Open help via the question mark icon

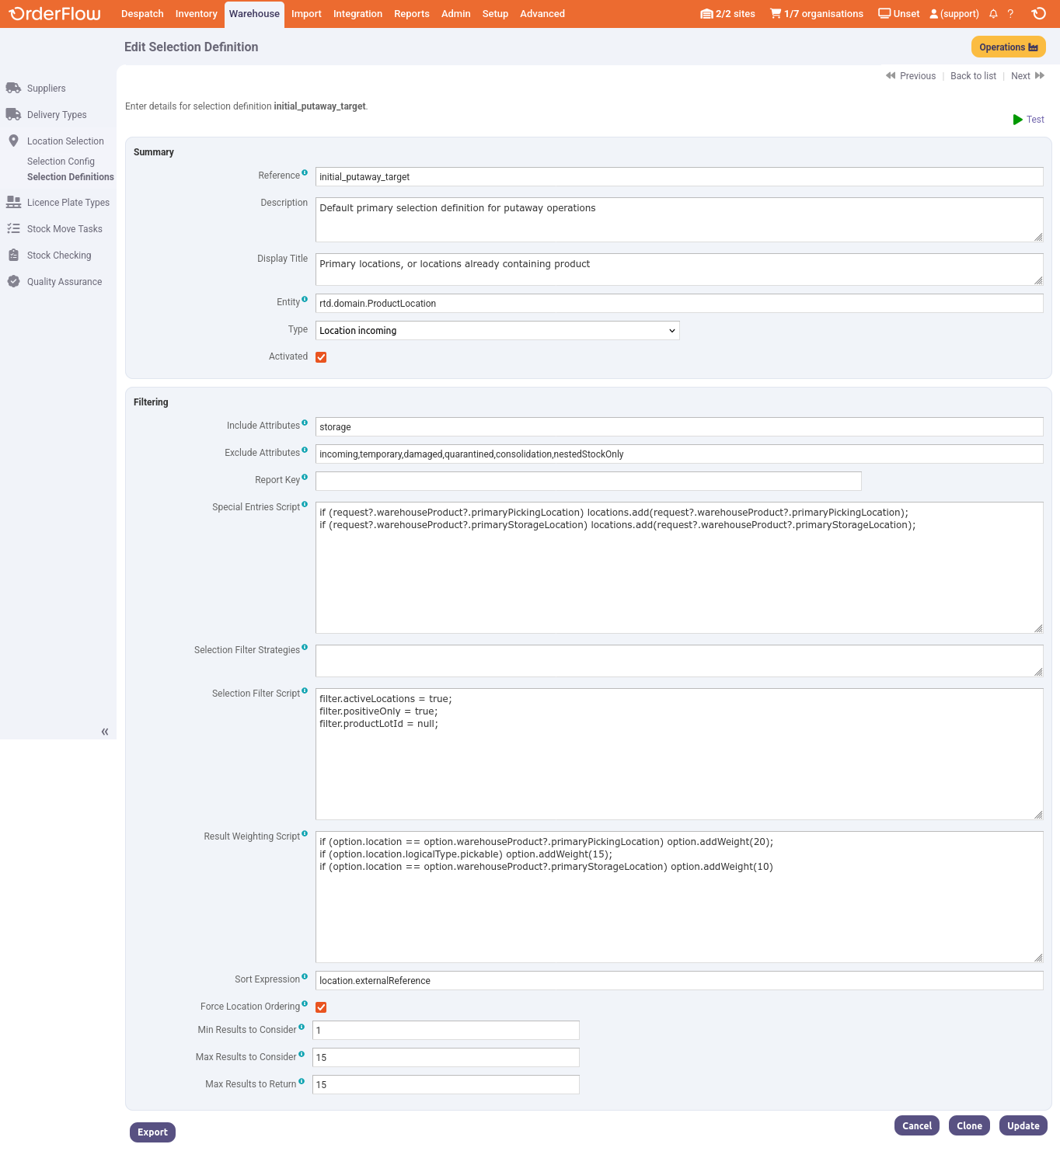tap(1010, 14)
